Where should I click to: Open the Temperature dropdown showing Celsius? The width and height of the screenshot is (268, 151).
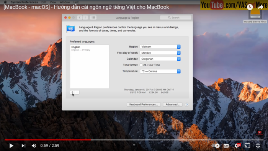(x=160, y=71)
